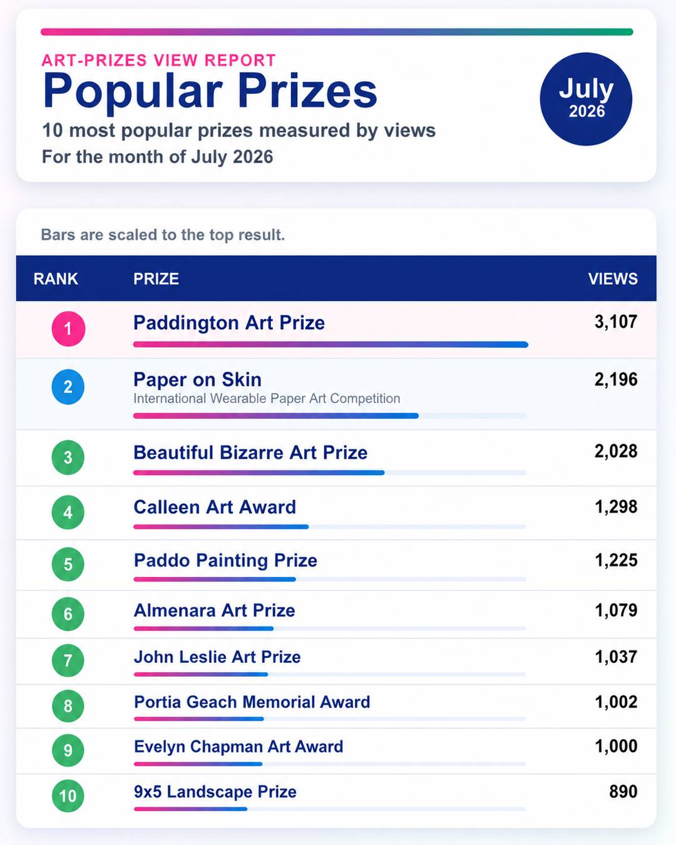Select the Calleen Art Award title
Image resolution: width=676 pixels, height=845 pixels.
[x=215, y=507]
